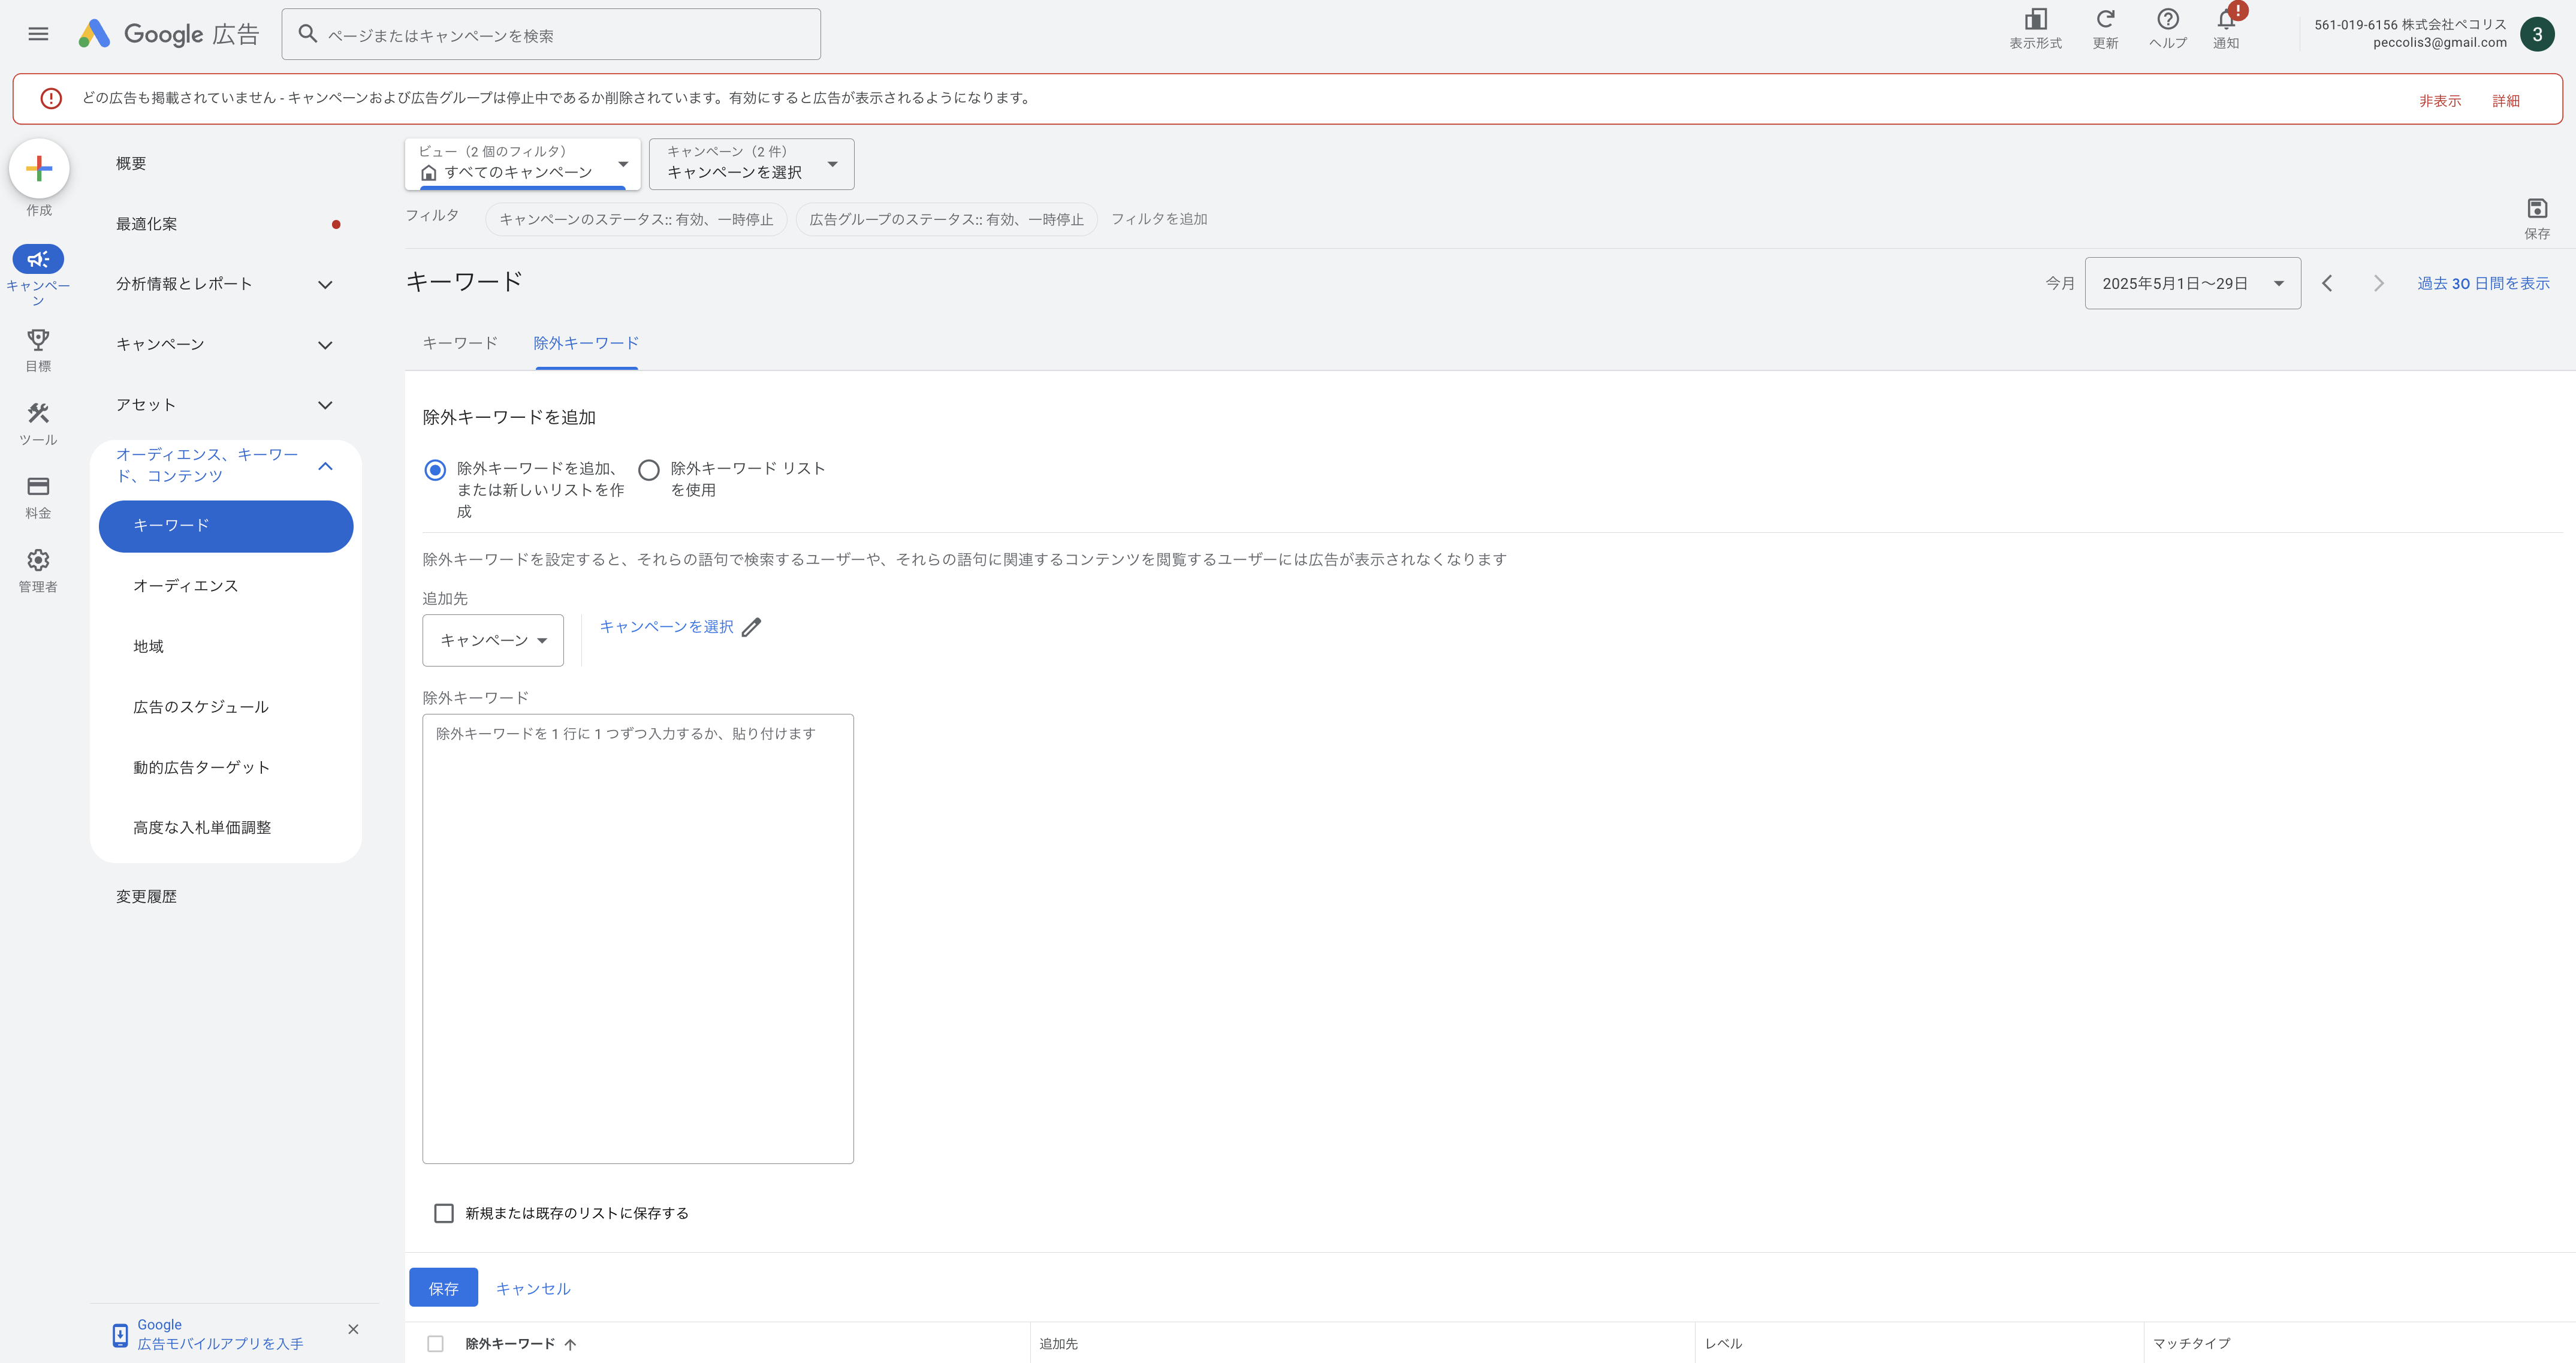Select 除外キーワード リストを使用 radio button
The height and width of the screenshot is (1363, 2576).
pos(649,470)
